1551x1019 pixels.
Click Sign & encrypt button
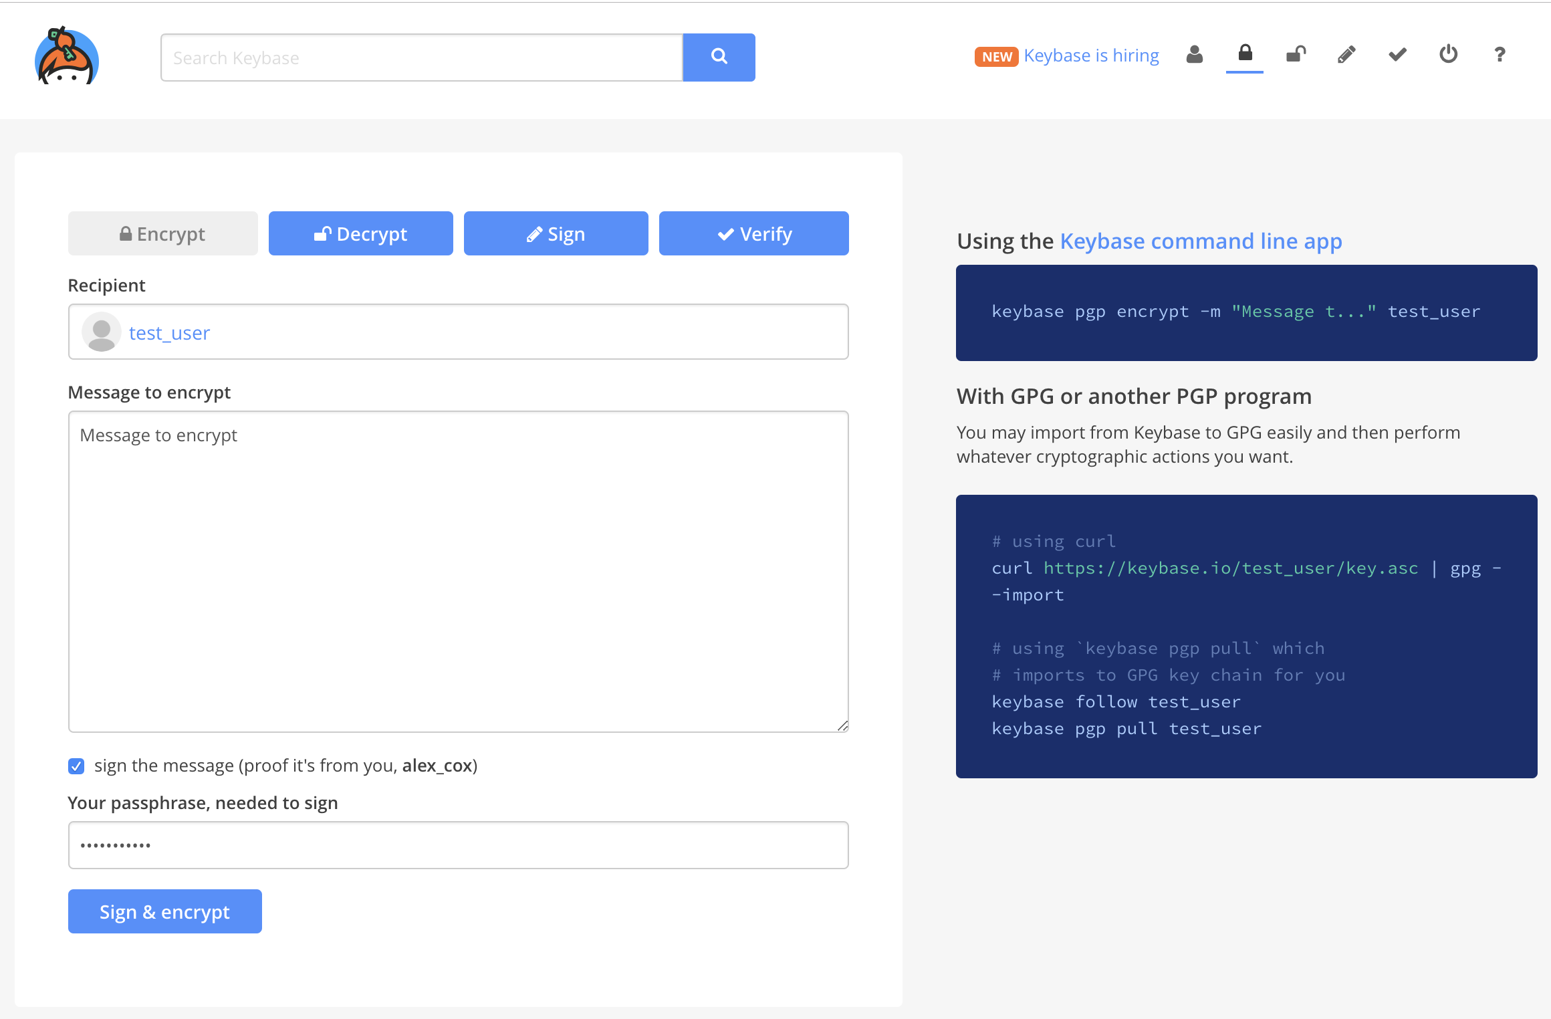pyautogui.click(x=164, y=911)
